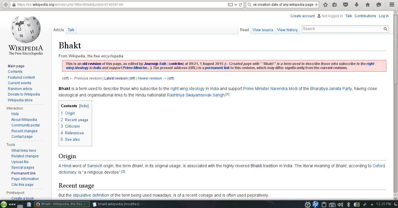
Task: Open the stipulative definition link
Action: tap(91, 195)
